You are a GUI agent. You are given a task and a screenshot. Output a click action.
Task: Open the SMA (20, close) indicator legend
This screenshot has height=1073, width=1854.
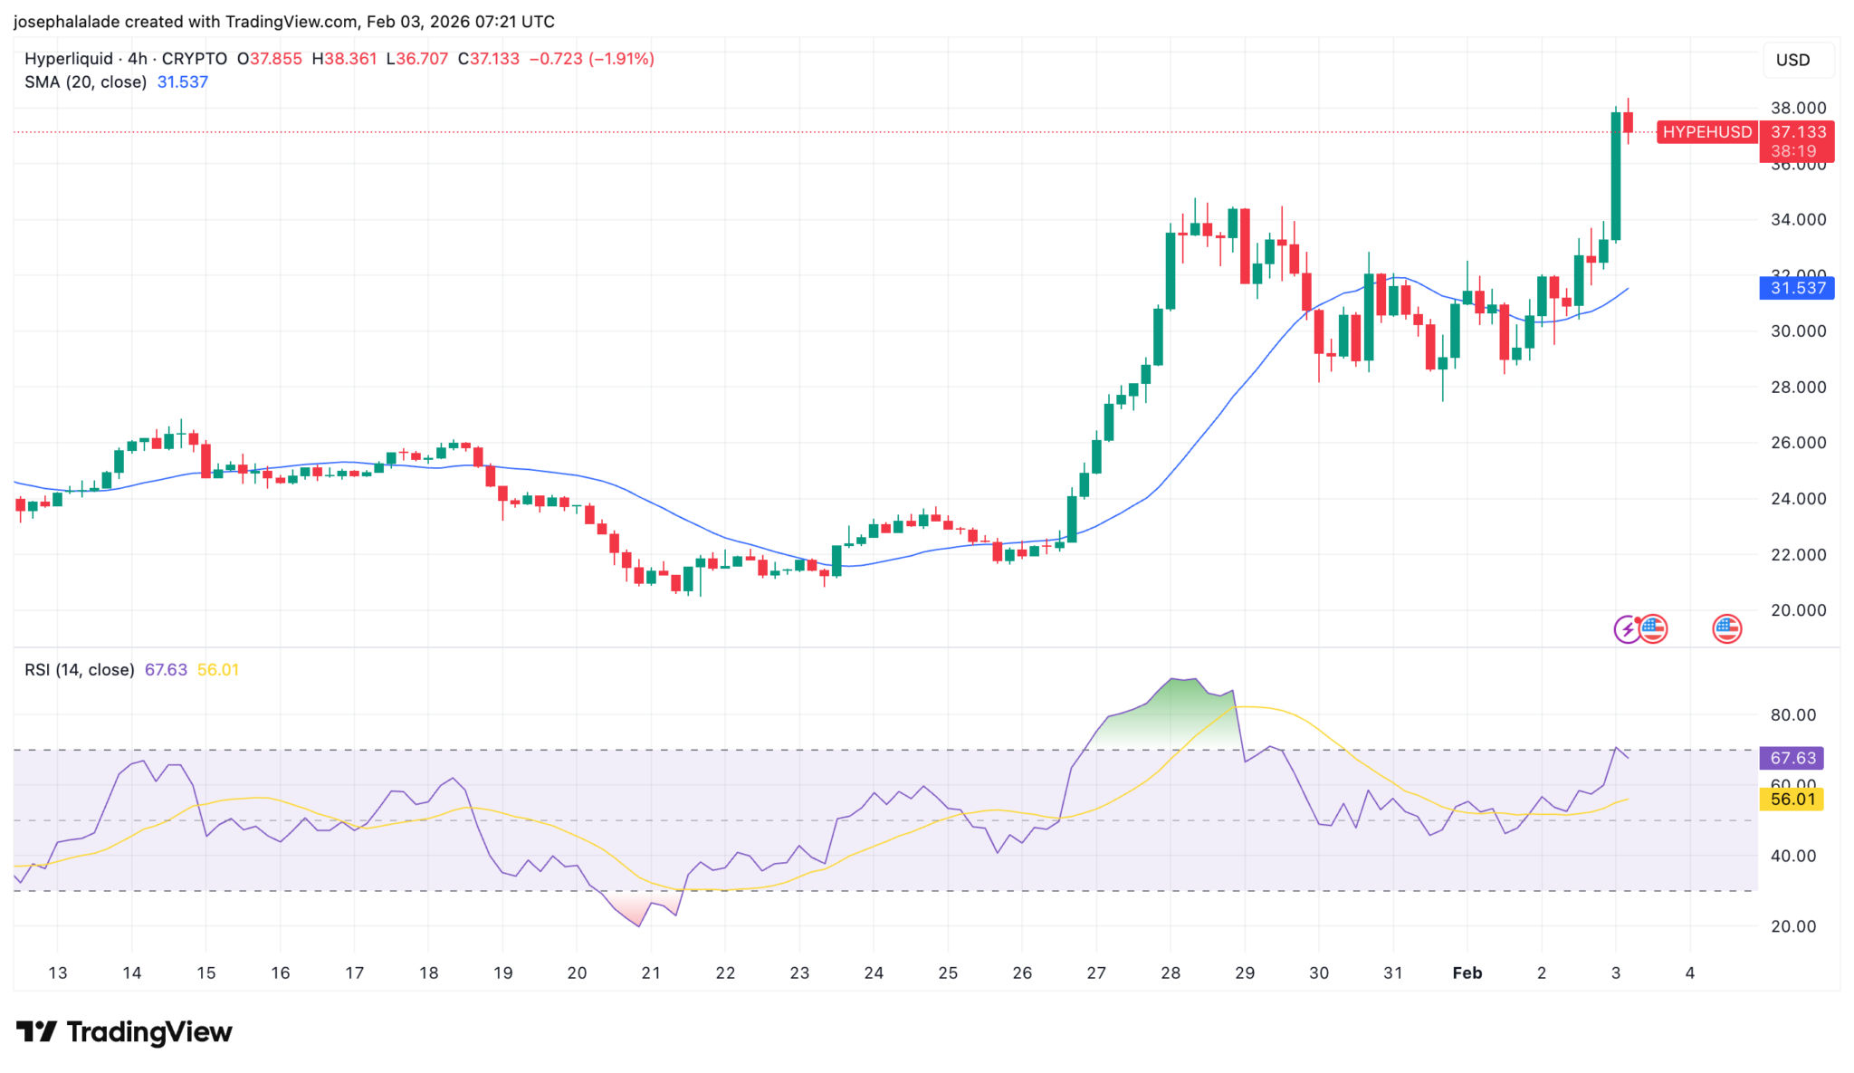coord(85,82)
